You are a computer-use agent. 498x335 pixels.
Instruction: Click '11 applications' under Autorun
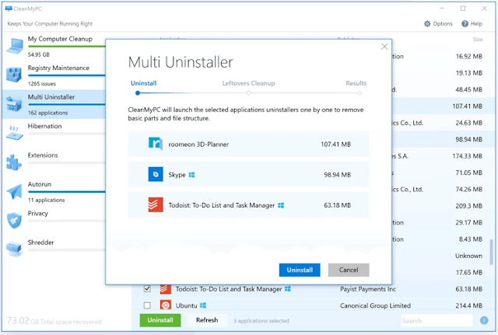coord(46,200)
